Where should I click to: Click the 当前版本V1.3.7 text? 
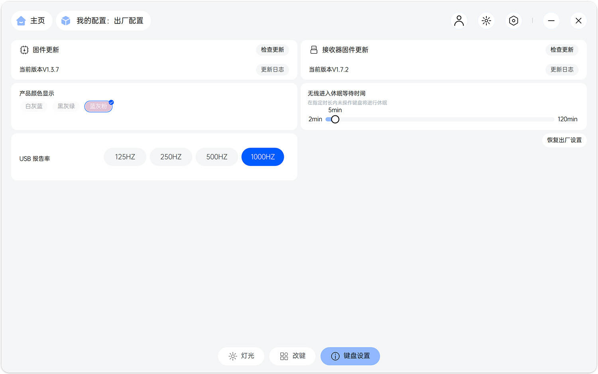[x=39, y=70]
